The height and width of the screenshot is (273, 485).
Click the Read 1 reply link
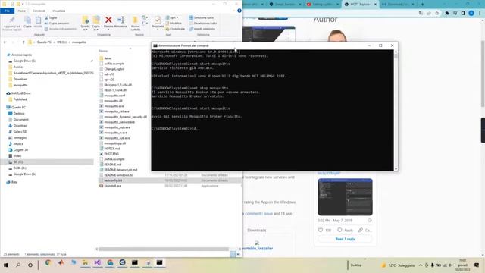coord(345,239)
